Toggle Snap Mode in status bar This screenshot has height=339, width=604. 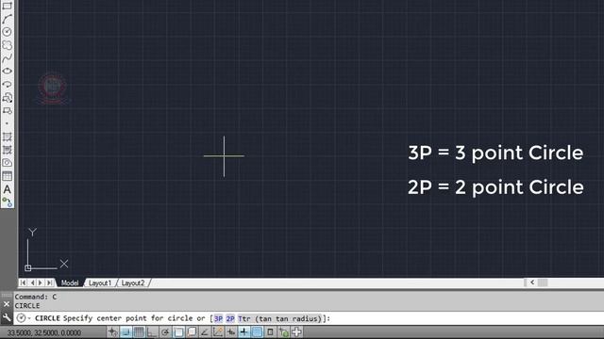click(126, 331)
